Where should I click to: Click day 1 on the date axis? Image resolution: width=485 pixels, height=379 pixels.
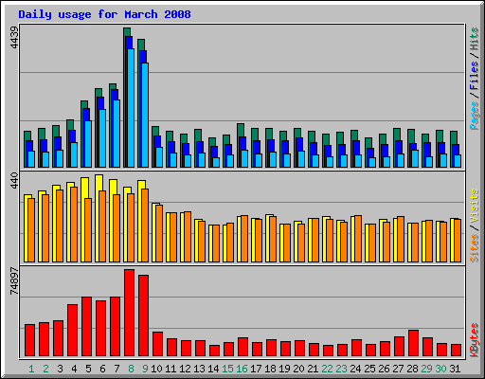tap(31, 369)
